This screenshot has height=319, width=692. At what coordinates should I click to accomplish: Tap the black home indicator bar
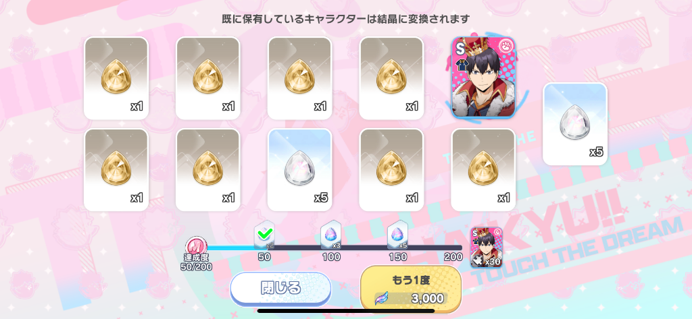345,311
